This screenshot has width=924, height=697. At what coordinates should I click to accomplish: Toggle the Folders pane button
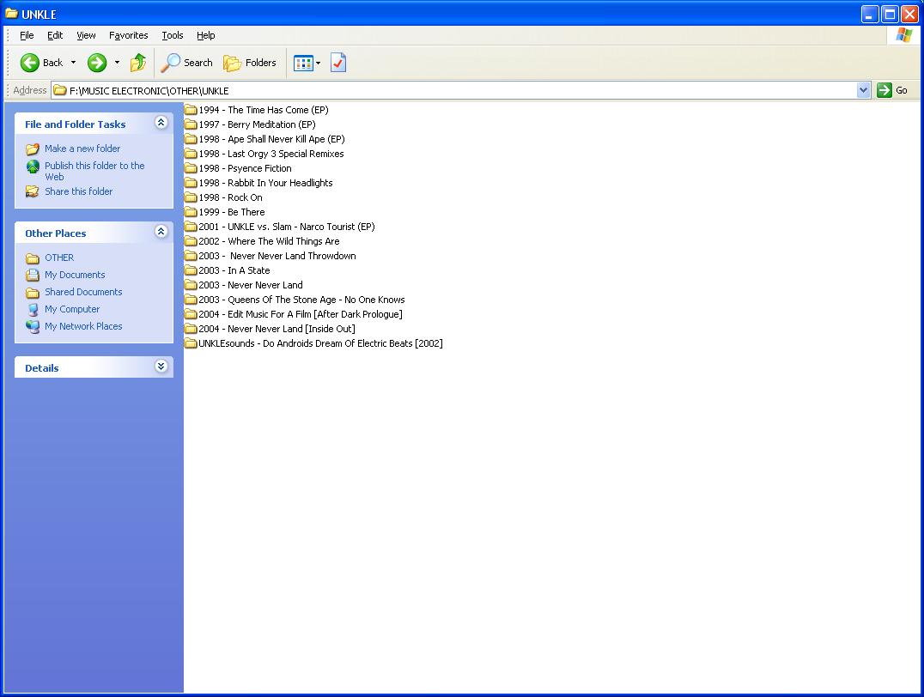[249, 63]
